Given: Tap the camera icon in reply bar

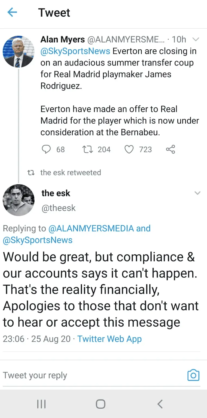Looking at the screenshot, I should click(x=193, y=375).
